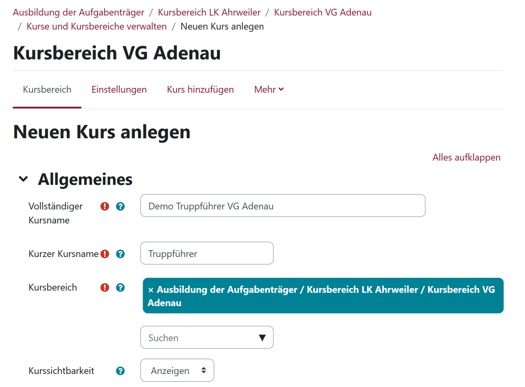
Task: Select the Kursbereich tab
Action: (47, 90)
